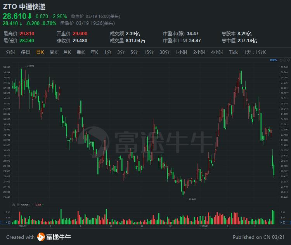
Task: Select the 5分 five-minute interval
Action: click(x=134, y=52)
